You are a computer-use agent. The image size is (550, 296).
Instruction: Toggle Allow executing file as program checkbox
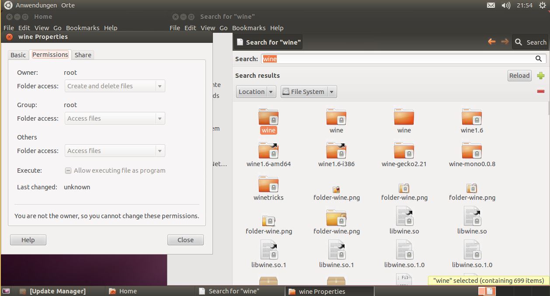tap(68, 171)
